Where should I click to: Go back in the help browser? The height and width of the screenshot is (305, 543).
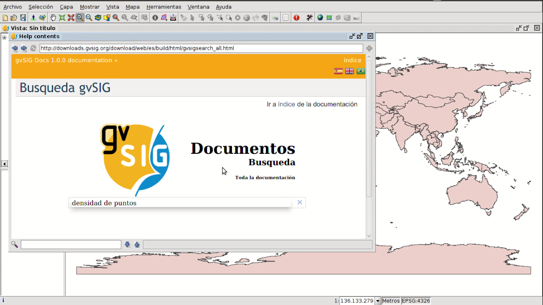click(15, 48)
